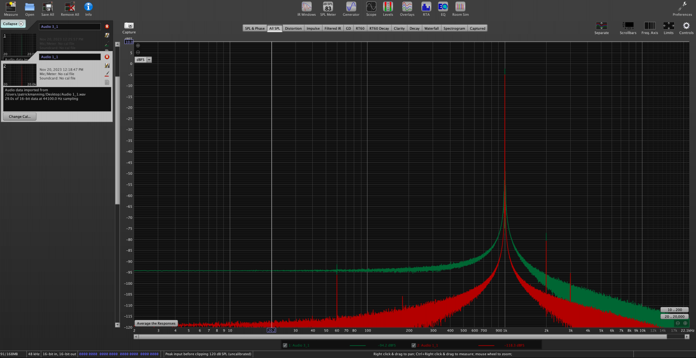Screen dimensions: 696x358
Task: Change trace colour icon for Audio 3_1
Action: coord(107,44)
